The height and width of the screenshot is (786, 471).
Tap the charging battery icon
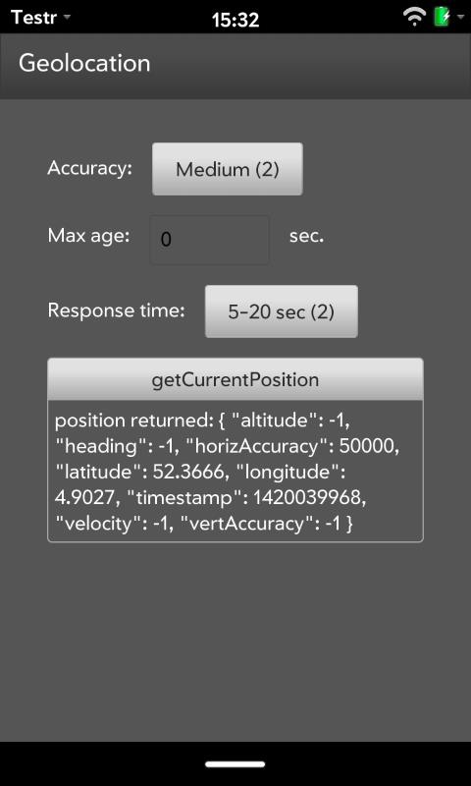[x=442, y=18]
